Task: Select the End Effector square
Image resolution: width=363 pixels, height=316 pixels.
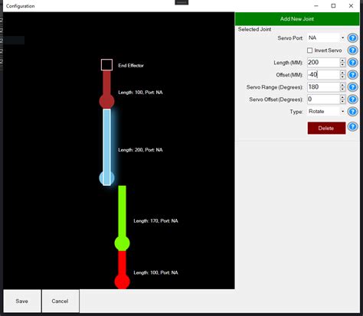Action: pos(106,65)
